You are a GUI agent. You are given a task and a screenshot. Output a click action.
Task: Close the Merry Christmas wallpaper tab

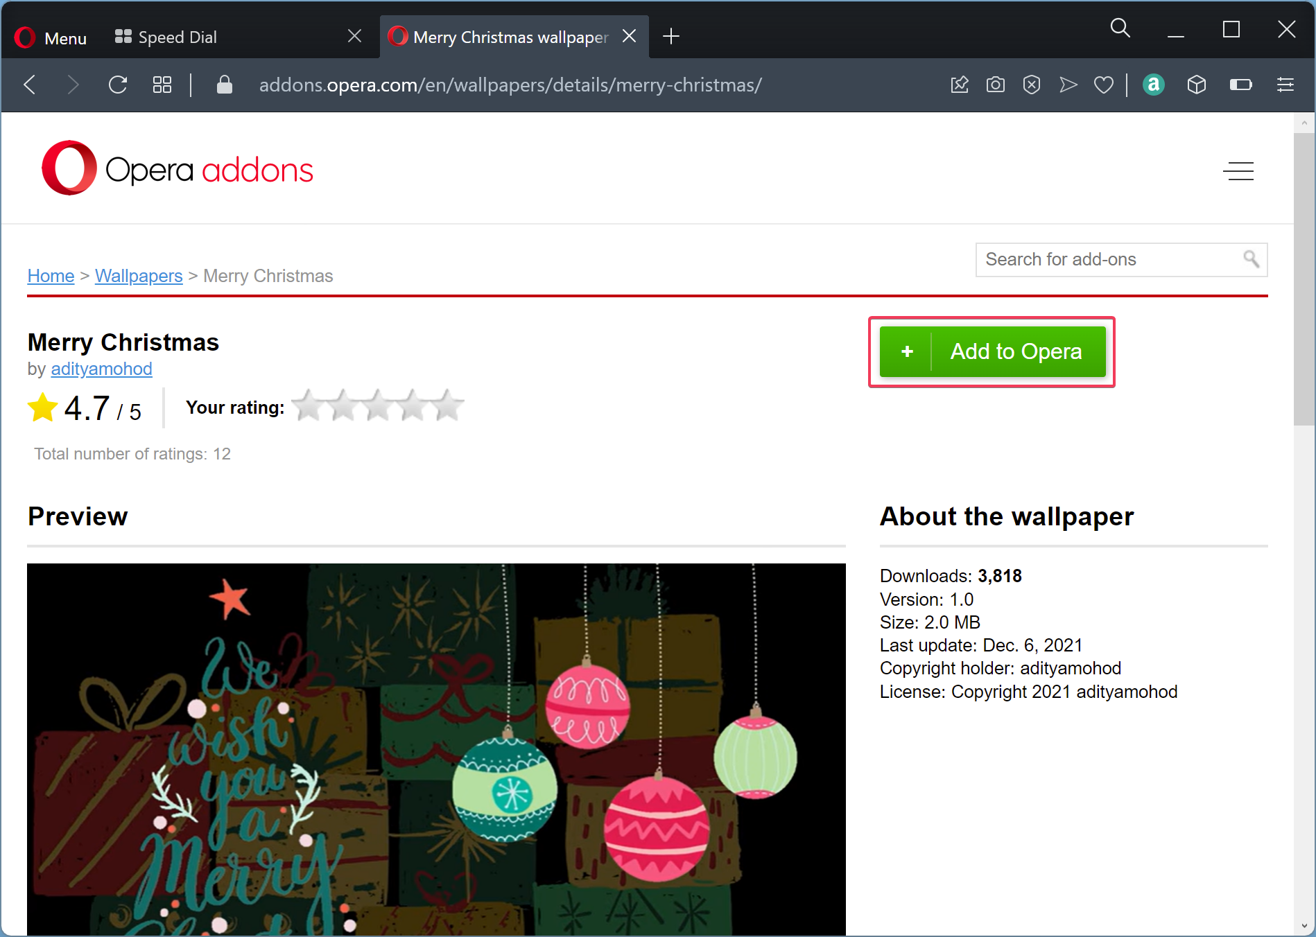[x=629, y=36]
